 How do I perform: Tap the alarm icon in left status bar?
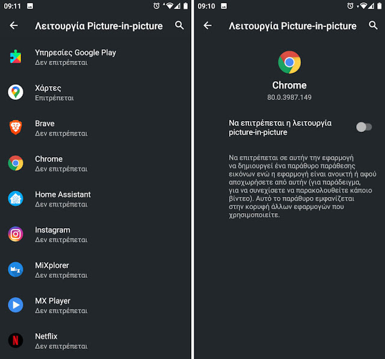(156, 6)
